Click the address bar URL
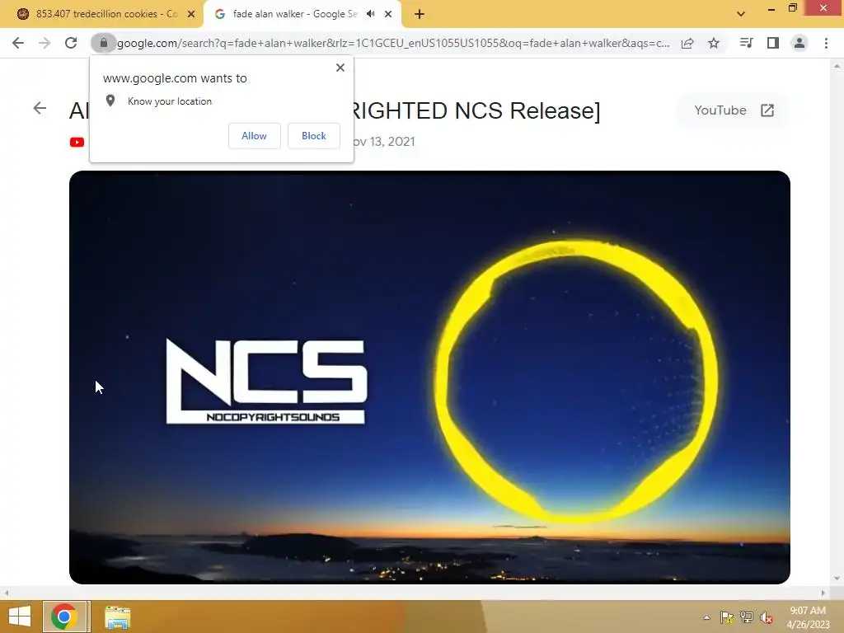 click(393, 43)
